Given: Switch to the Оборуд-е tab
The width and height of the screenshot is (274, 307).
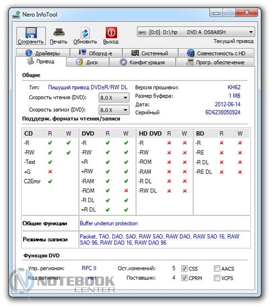Looking at the screenshot, I should tap(96, 53).
